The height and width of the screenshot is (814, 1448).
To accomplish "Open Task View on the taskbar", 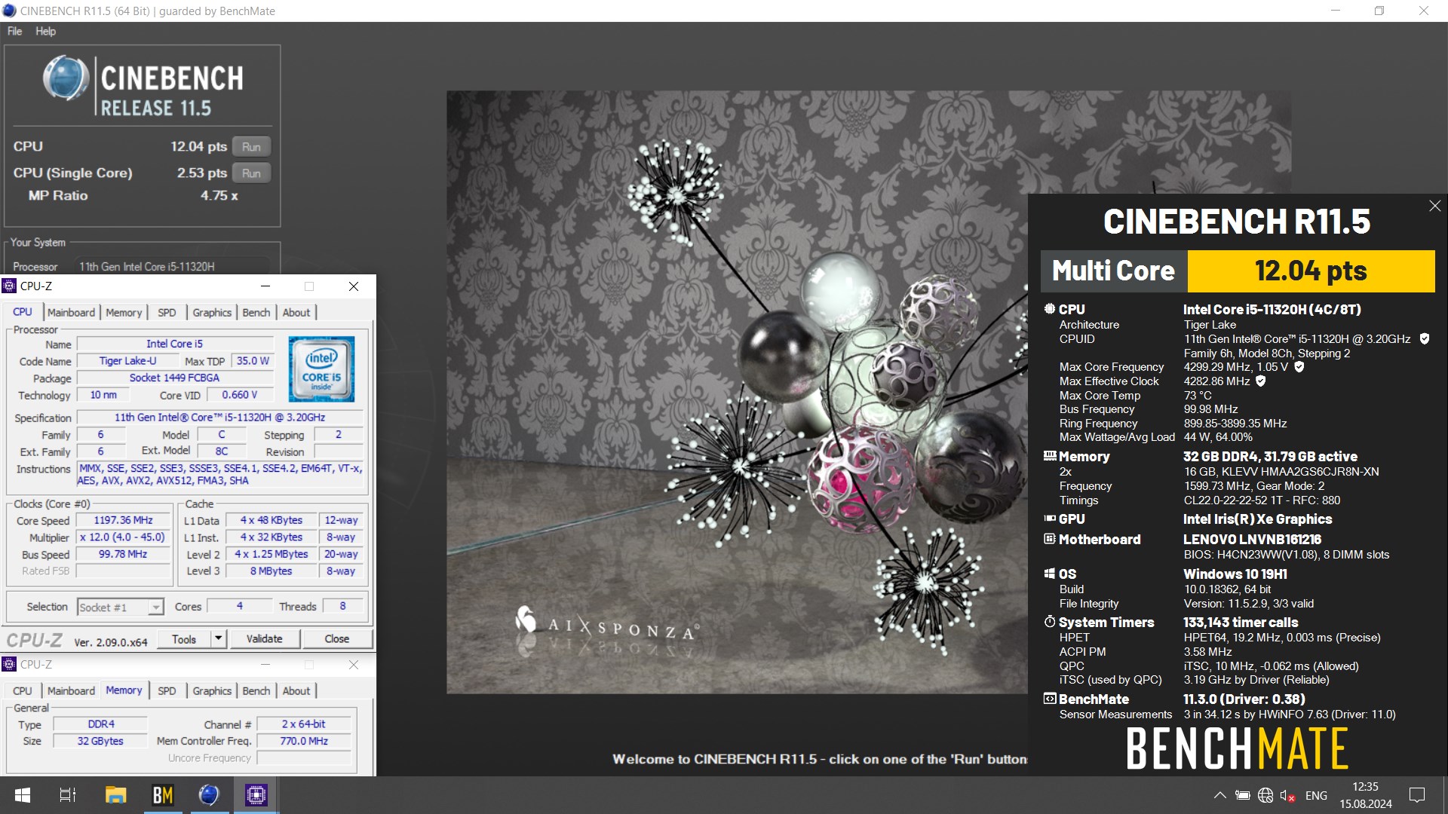I will pos(68,795).
